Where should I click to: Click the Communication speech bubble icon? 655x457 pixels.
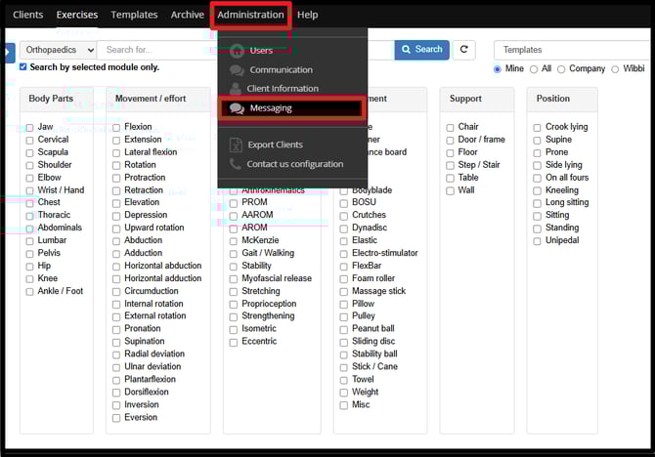(x=236, y=70)
